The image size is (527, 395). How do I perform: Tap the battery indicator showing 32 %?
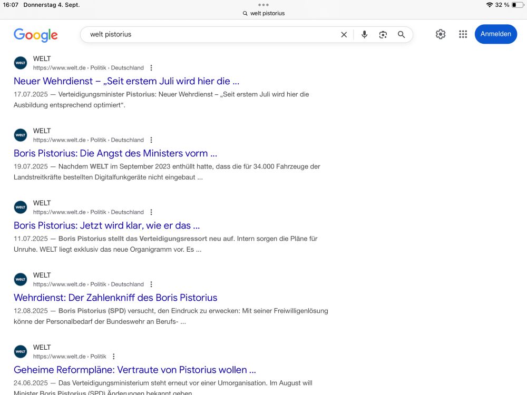518,5
